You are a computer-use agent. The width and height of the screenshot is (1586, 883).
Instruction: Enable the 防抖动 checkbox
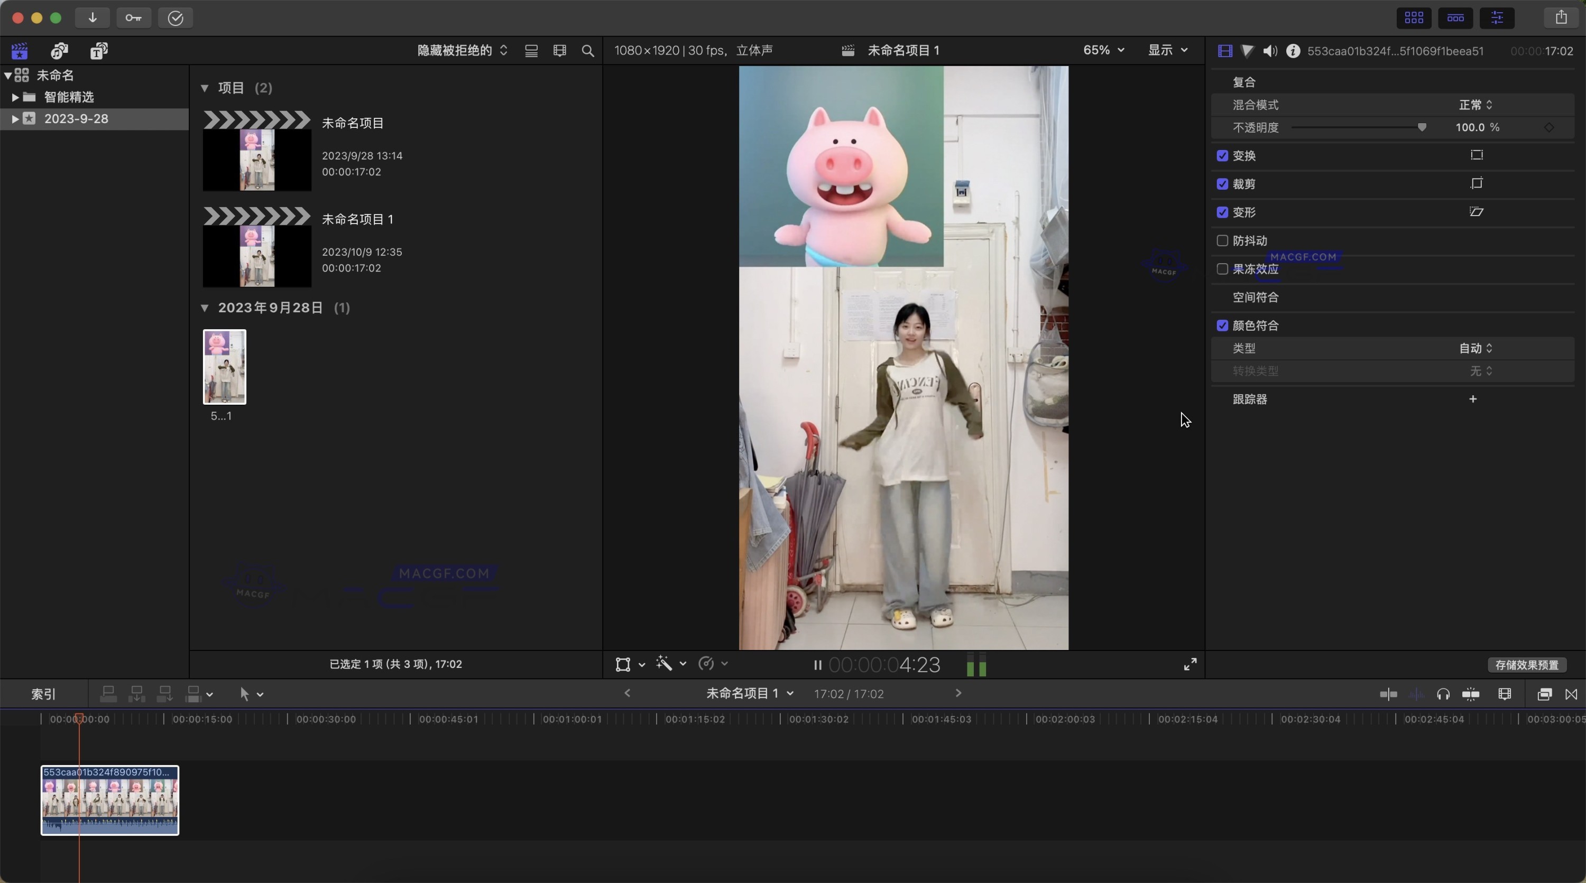[1222, 240]
